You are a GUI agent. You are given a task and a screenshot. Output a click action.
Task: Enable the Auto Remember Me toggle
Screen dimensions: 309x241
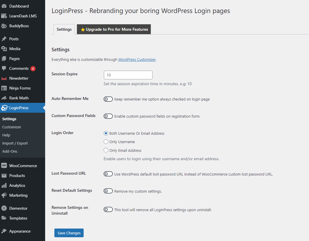coord(108,99)
